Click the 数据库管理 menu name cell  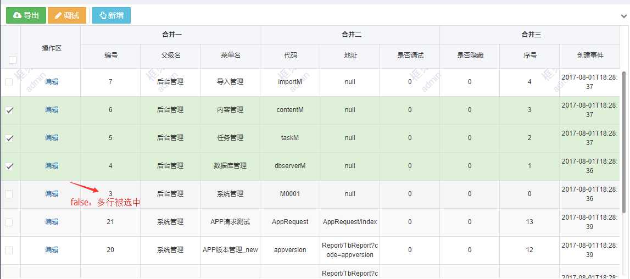(230, 166)
